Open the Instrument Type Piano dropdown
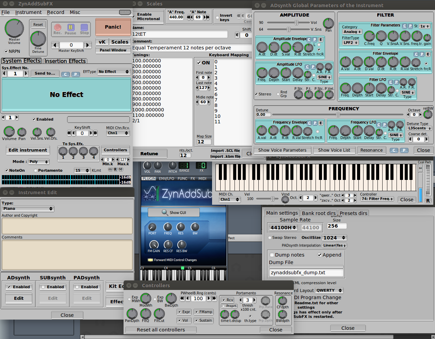 (28, 209)
